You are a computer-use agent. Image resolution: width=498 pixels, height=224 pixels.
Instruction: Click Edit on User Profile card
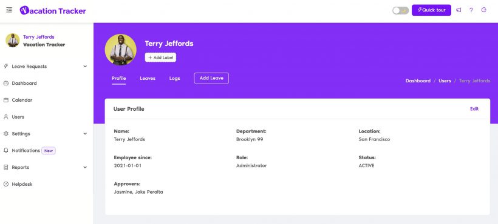(474, 109)
